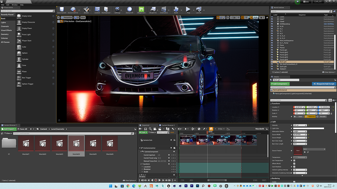The height and width of the screenshot is (189, 337).
Task: Open the Sequencer curve editor icon
Action: click(x=228, y=129)
